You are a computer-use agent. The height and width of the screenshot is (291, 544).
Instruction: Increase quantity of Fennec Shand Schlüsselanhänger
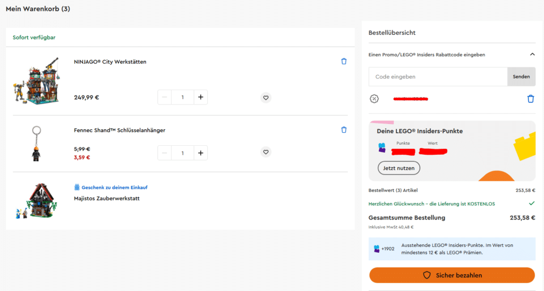pyautogui.click(x=200, y=153)
